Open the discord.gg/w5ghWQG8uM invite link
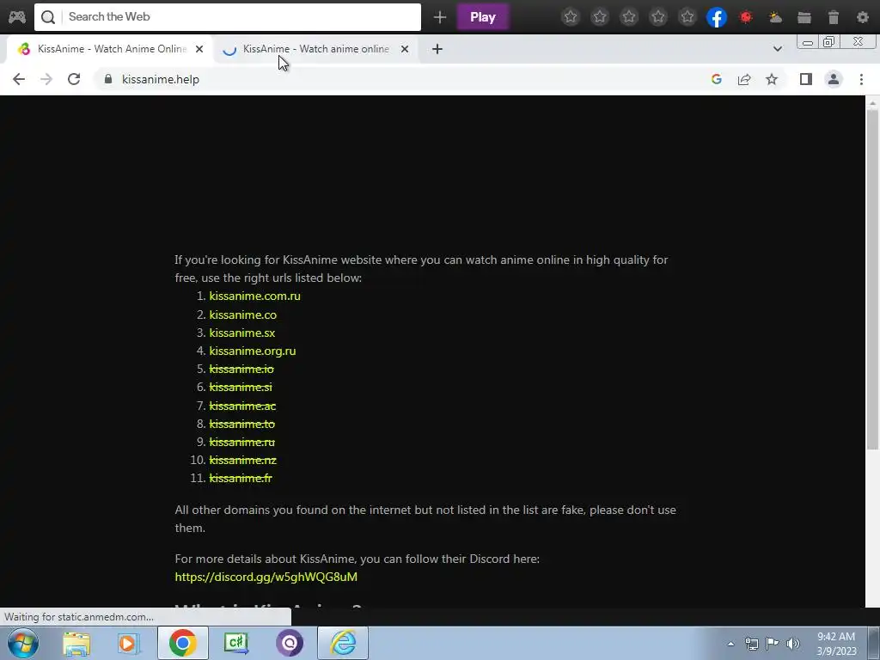The image size is (880, 660). 266,577
